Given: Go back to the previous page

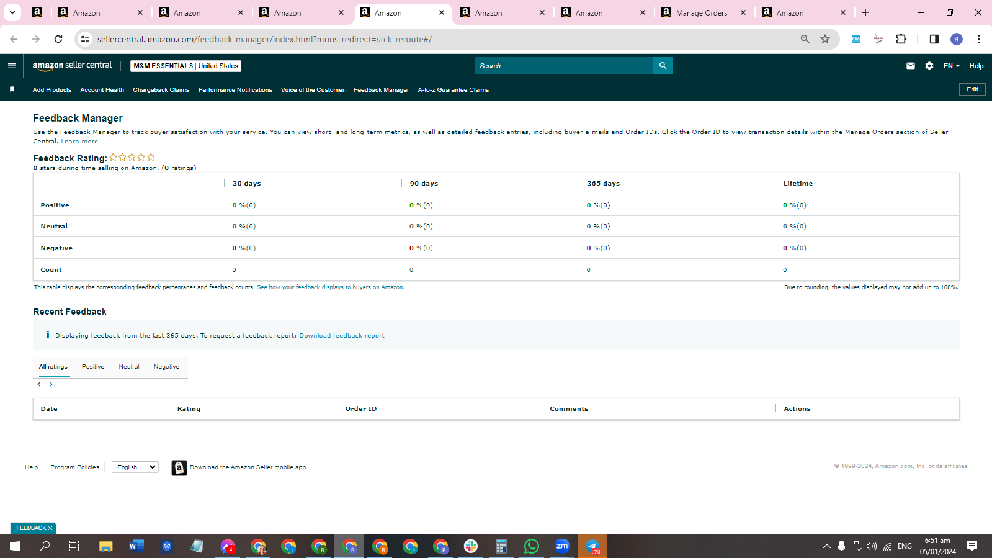Looking at the screenshot, I should tap(14, 39).
